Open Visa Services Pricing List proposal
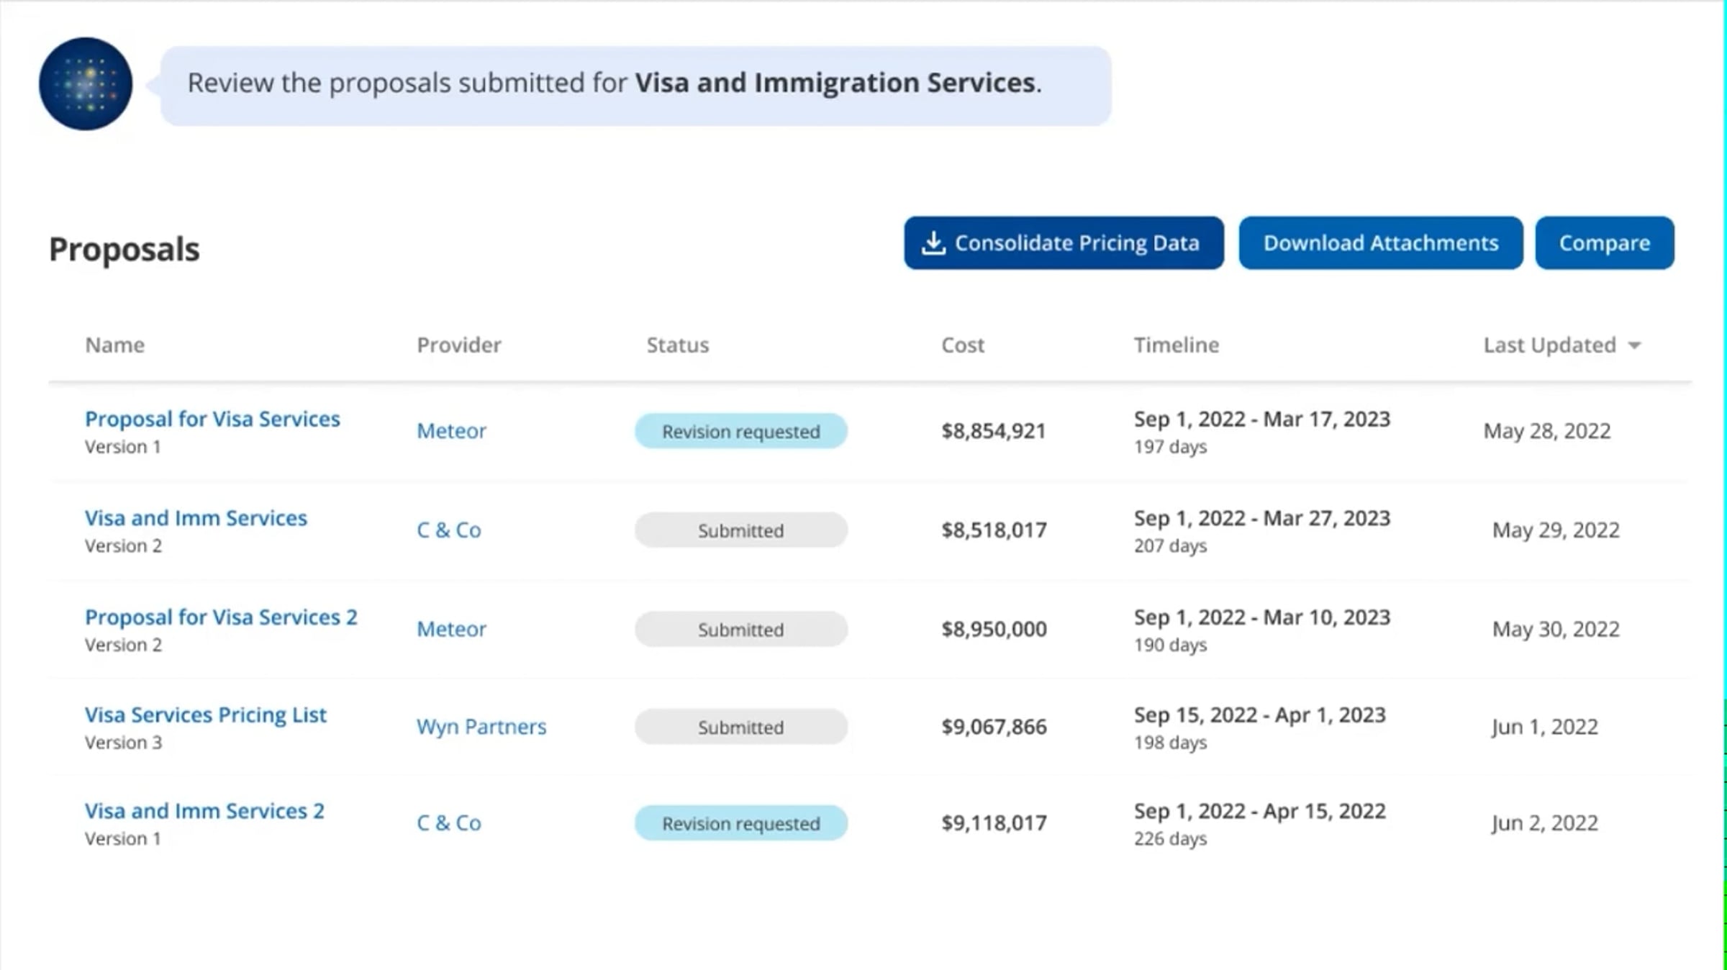 point(206,715)
